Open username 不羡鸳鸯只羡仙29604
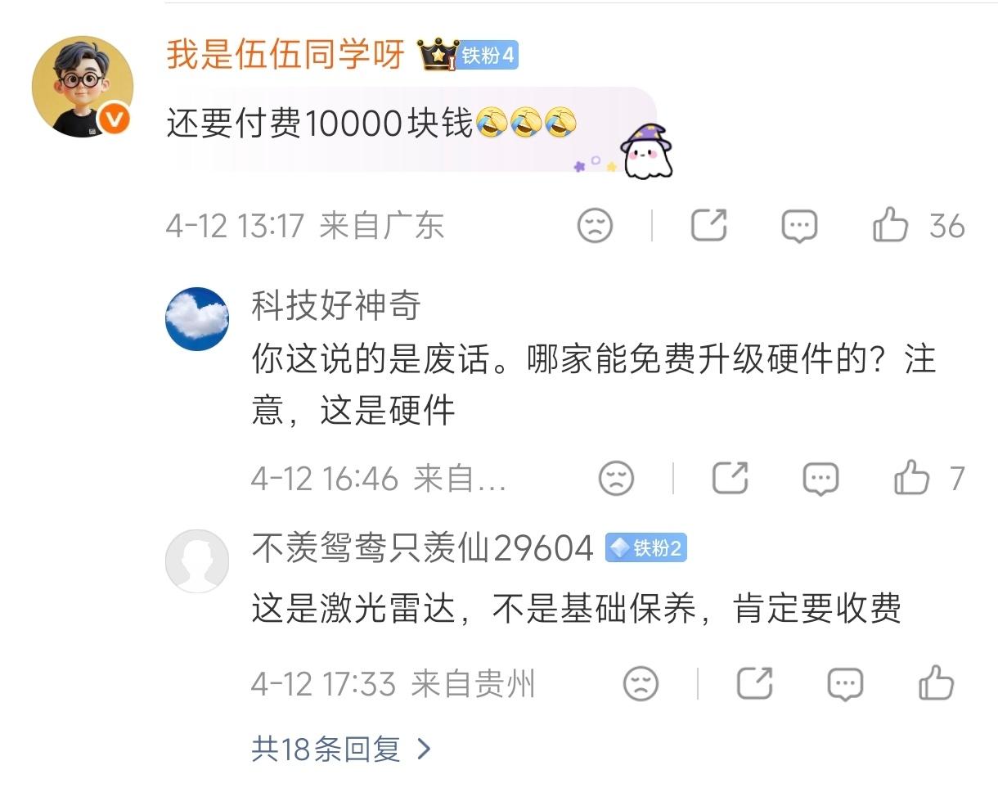 (x=422, y=547)
